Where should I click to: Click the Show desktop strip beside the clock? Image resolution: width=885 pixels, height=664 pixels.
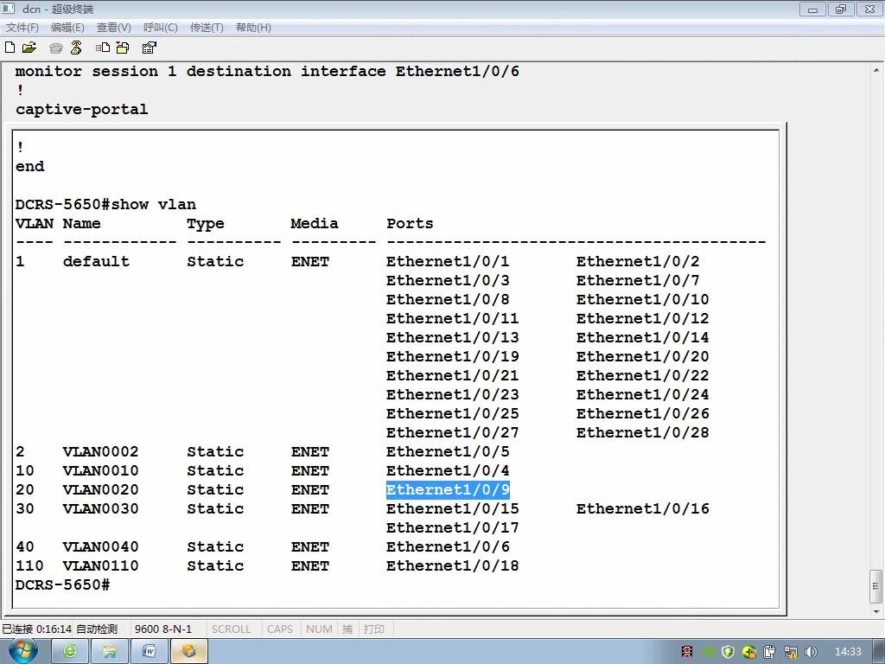coord(878,652)
